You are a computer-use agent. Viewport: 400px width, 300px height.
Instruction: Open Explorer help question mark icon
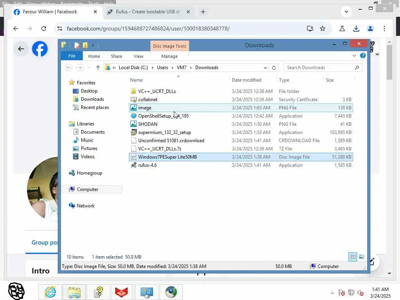click(x=363, y=55)
